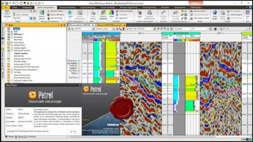Open the Colors (rainbow) icon in the ribbon
253x142 pixels.
pyautogui.click(x=111, y=14)
